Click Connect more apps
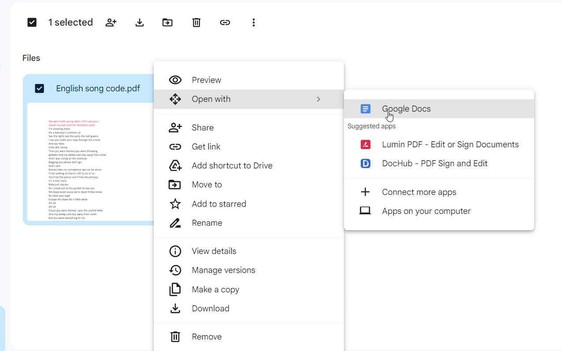This screenshot has width=562, height=351. [x=419, y=192]
